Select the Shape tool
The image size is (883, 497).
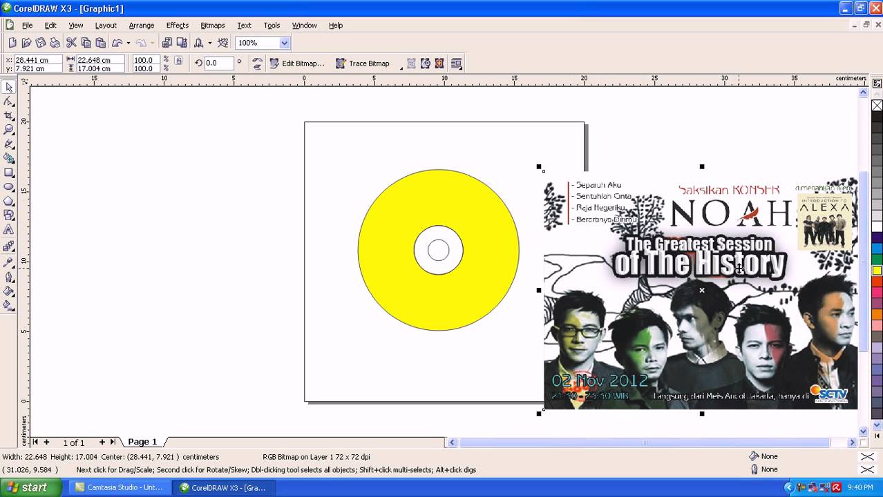9,101
